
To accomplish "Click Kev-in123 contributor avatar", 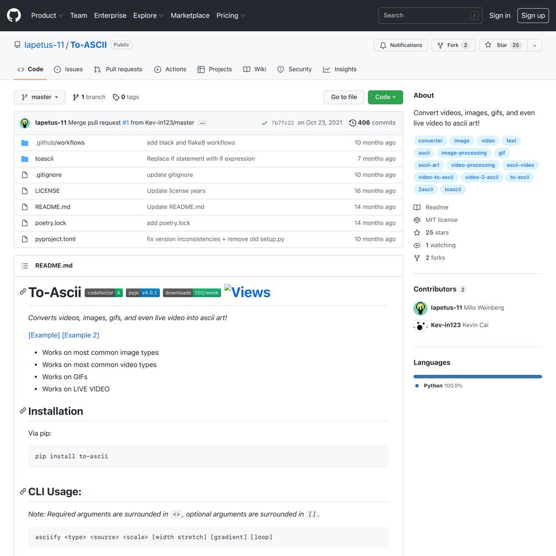I will [x=420, y=325].
